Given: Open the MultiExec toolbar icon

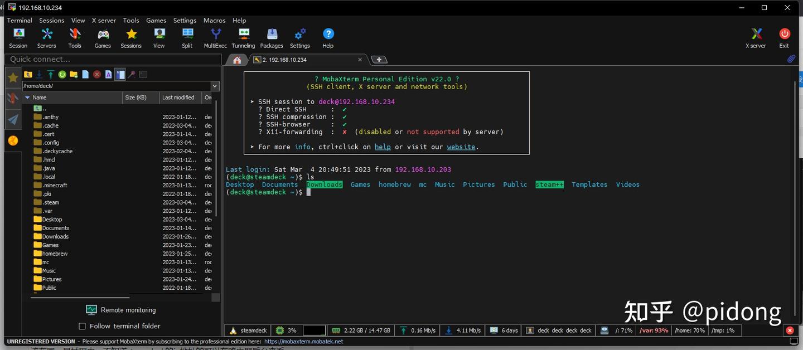Looking at the screenshot, I should pos(215,37).
